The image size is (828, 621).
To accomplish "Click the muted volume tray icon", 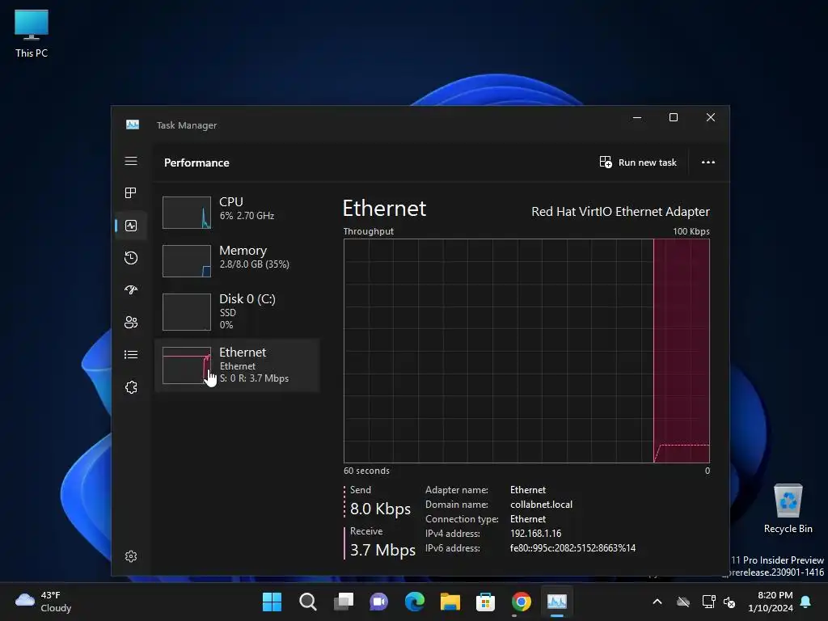I will (729, 602).
